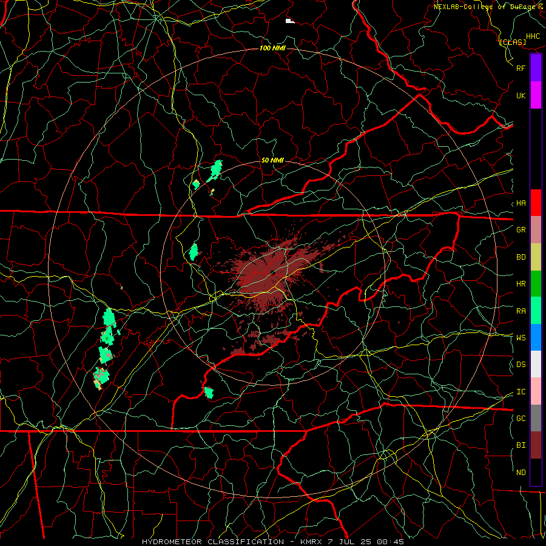Click the HR legend label
The height and width of the screenshot is (546, 546).
[x=521, y=284]
